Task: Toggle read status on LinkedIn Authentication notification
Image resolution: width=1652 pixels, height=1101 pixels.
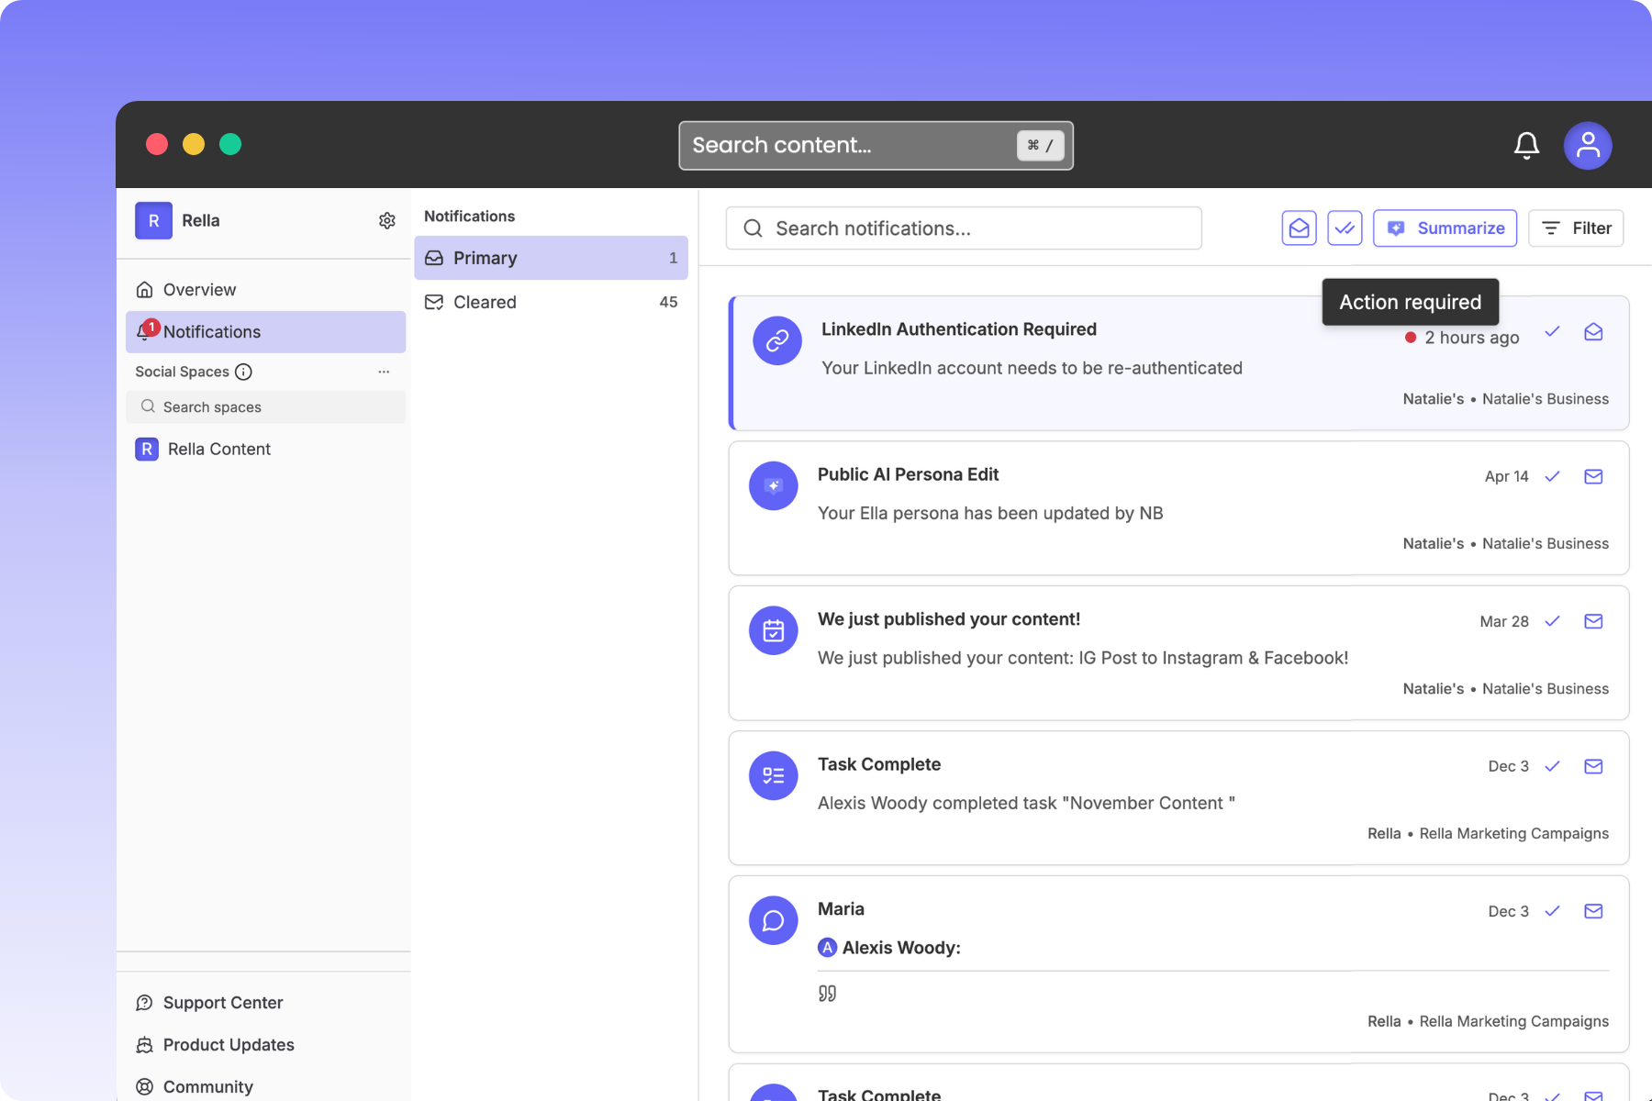Action: [1593, 331]
